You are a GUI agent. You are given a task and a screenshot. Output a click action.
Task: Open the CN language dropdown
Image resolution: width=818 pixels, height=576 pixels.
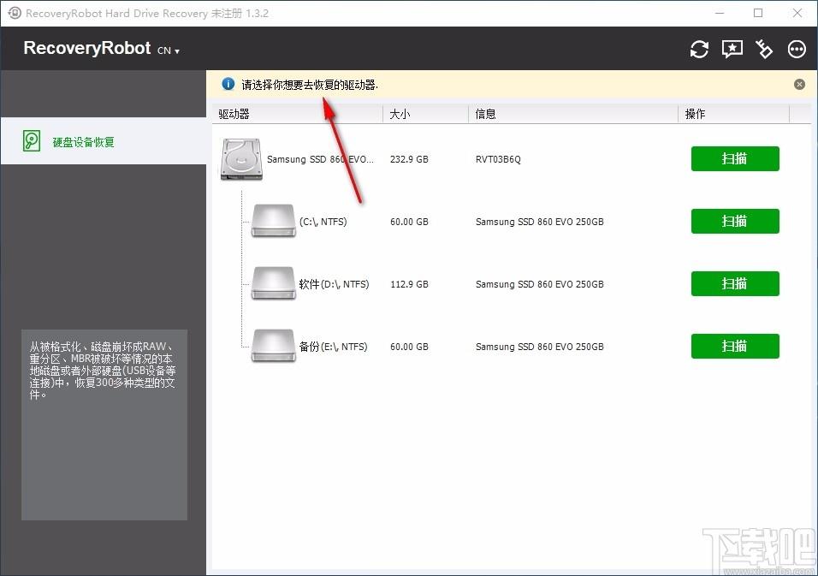169,50
